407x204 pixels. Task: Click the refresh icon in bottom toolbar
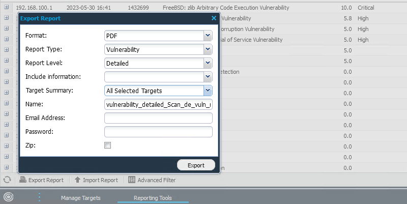(x=7, y=180)
